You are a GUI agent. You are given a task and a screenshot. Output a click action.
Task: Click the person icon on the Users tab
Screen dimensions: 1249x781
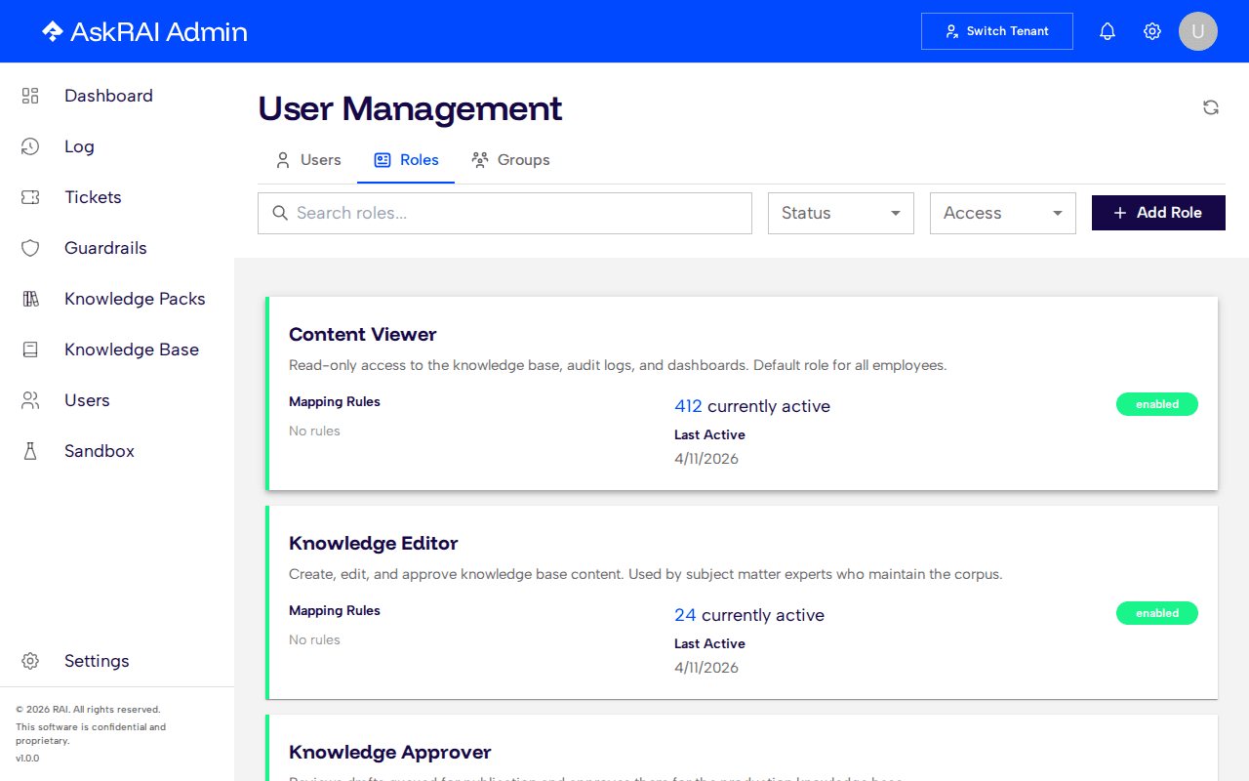pos(283,160)
